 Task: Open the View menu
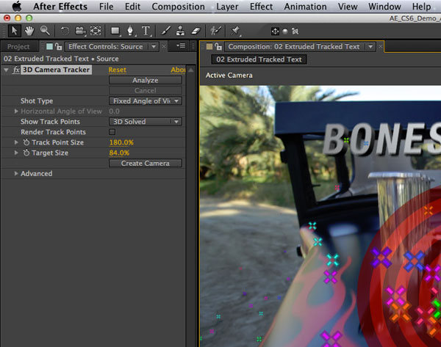pos(348,7)
